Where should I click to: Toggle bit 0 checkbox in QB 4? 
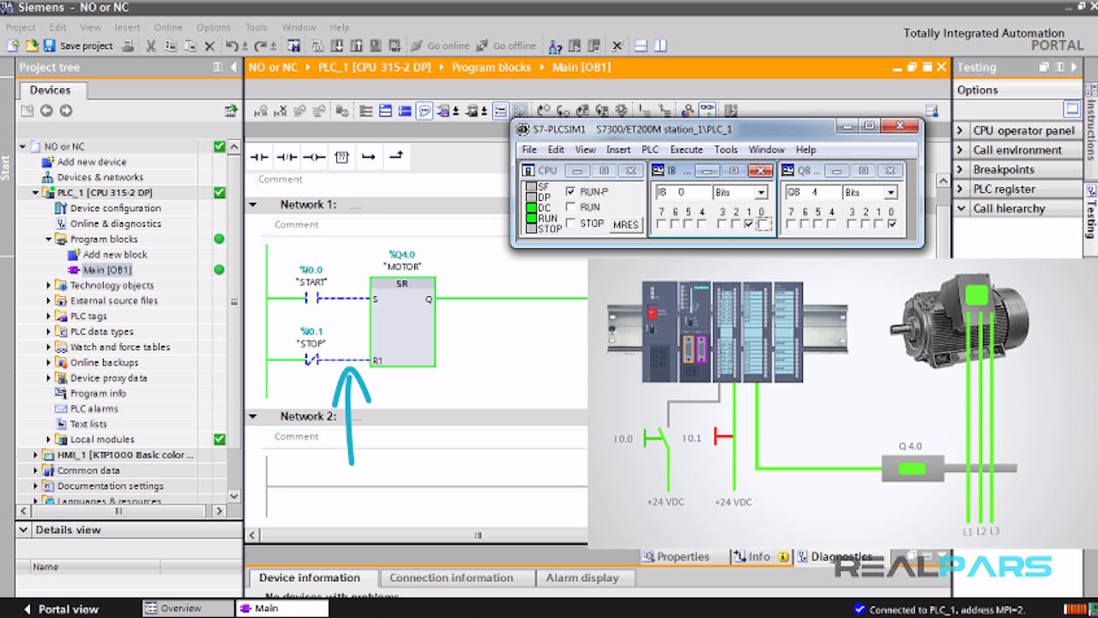893,225
